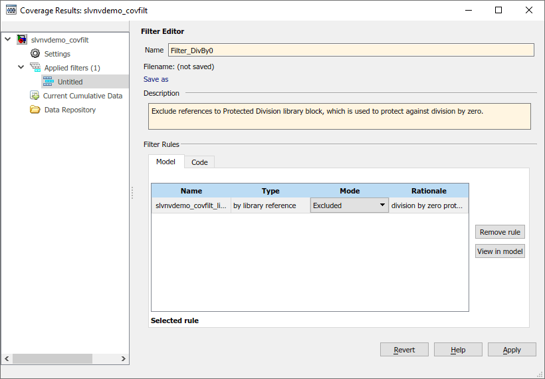This screenshot has height=379, width=545.
Task: Select the Data Repository tree item
Action: pyautogui.click(x=70, y=110)
